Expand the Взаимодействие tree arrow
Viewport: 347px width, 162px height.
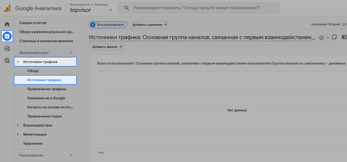18,125
